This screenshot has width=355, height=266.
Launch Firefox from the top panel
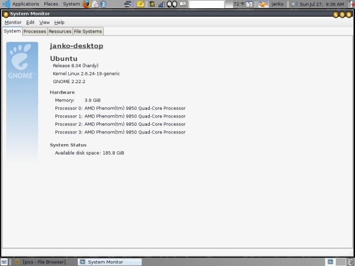(x=87, y=4)
